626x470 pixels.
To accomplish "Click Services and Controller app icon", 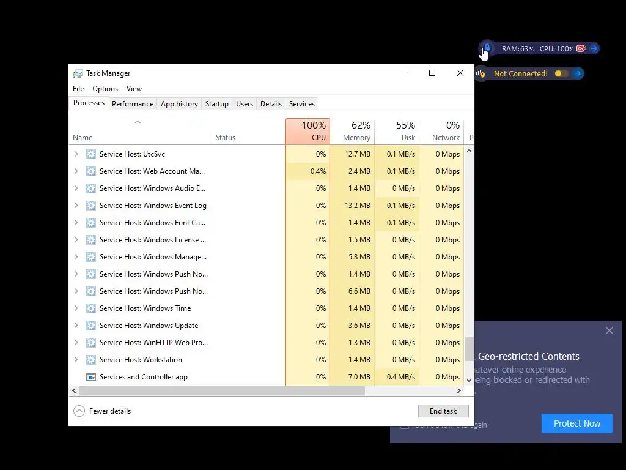I will coord(91,377).
